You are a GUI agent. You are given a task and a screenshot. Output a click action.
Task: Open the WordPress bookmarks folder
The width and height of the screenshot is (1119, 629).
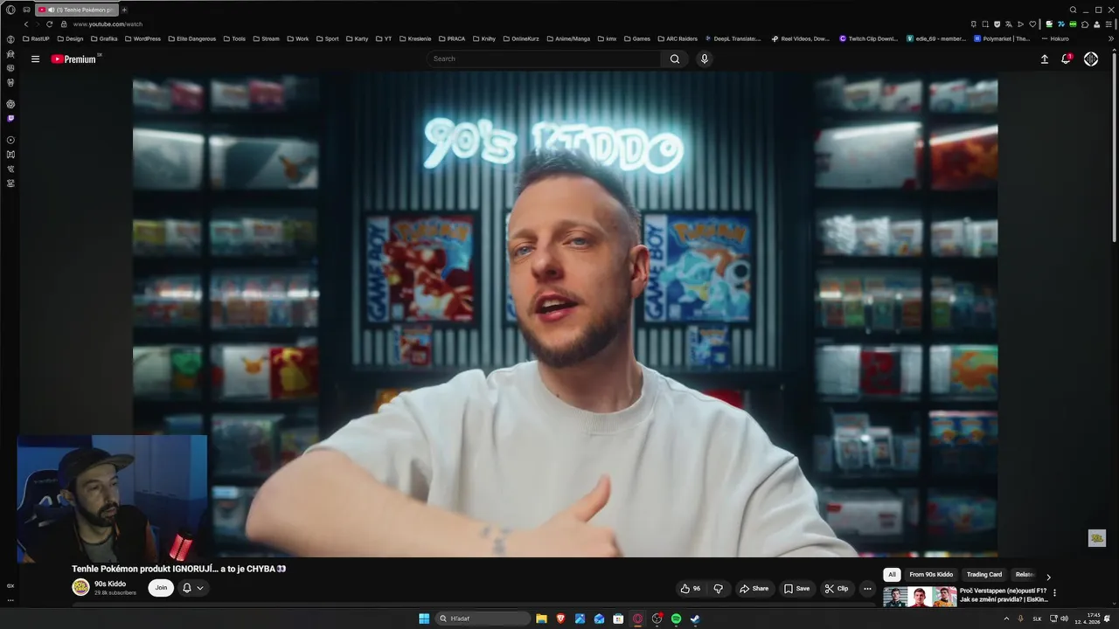(x=142, y=38)
